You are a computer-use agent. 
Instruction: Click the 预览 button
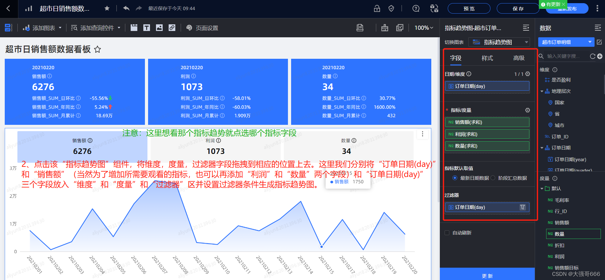coord(469,9)
